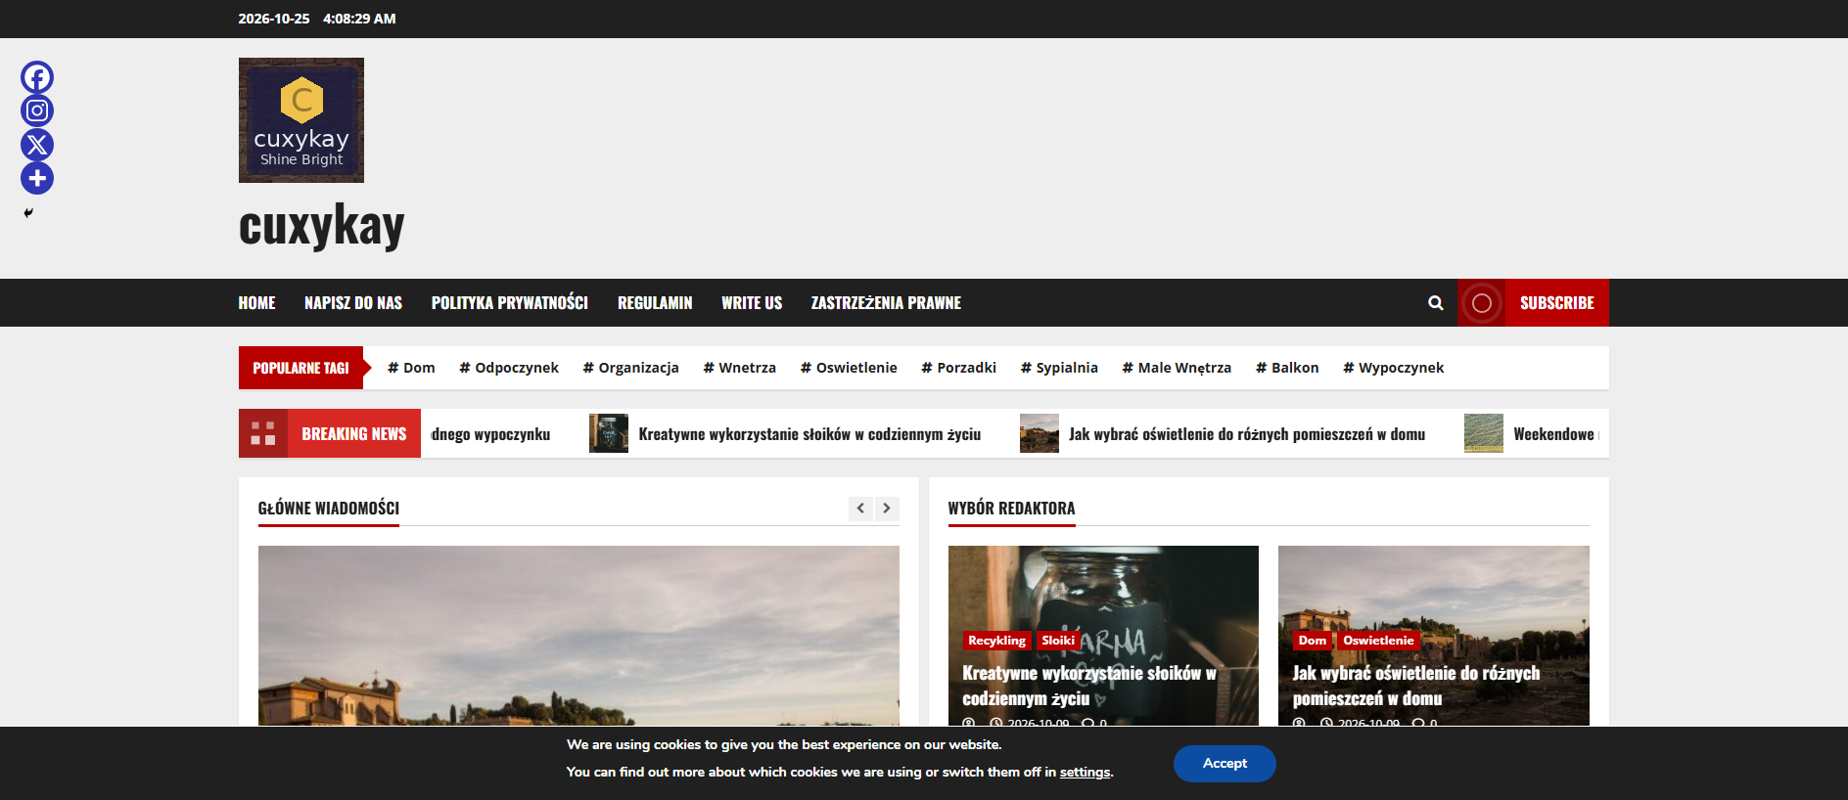This screenshot has height=800, width=1848.
Task: Select the Oswietlenie popular tag
Action: (849, 368)
